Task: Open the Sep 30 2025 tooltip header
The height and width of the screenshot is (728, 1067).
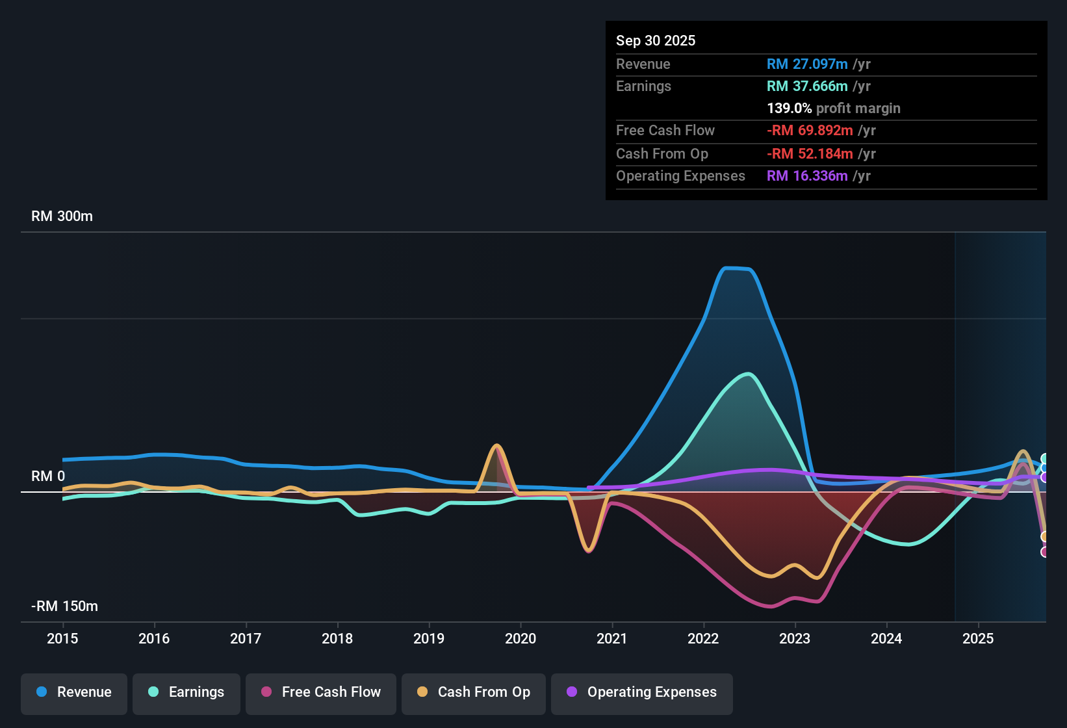Action: click(x=656, y=40)
